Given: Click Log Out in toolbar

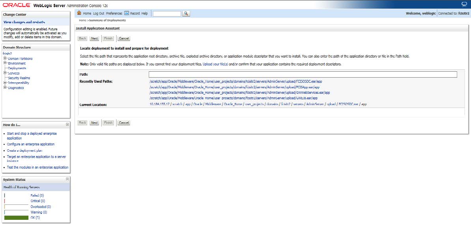Looking at the screenshot, I should coord(99,13).
